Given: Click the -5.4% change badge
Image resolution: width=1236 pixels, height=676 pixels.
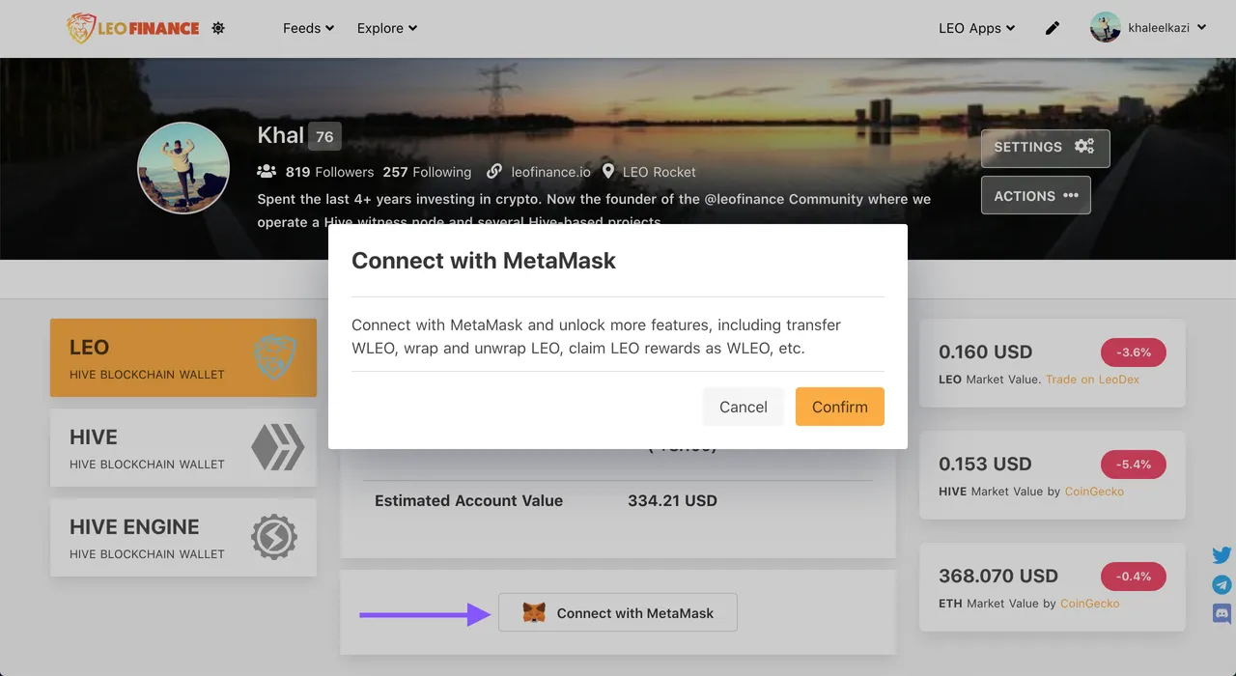Looking at the screenshot, I should click(x=1134, y=465).
